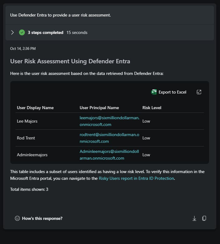The width and height of the screenshot is (220, 244).
Task: Click How's this response? feedback text
Action: point(42,218)
